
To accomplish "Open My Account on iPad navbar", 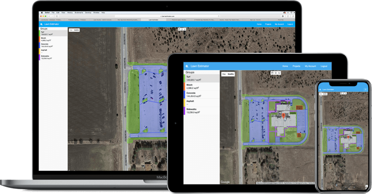I will pyautogui.click(x=310, y=66).
